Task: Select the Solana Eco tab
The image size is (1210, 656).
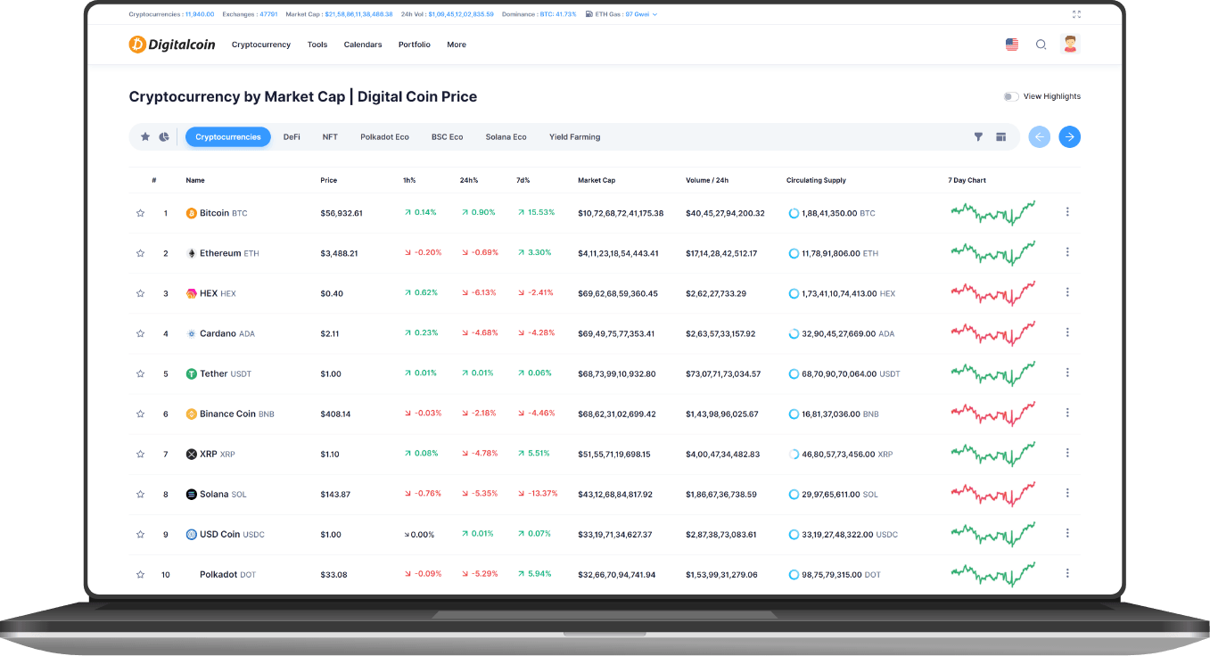Action: point(506,137)
